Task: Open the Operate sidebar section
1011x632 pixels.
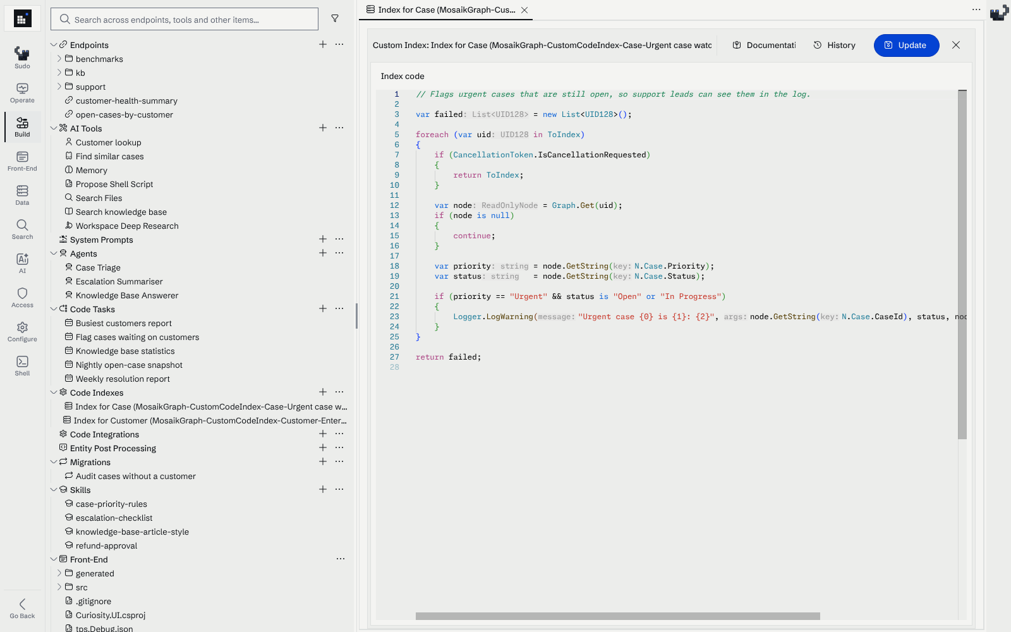Action: click(x=22, y=92)
